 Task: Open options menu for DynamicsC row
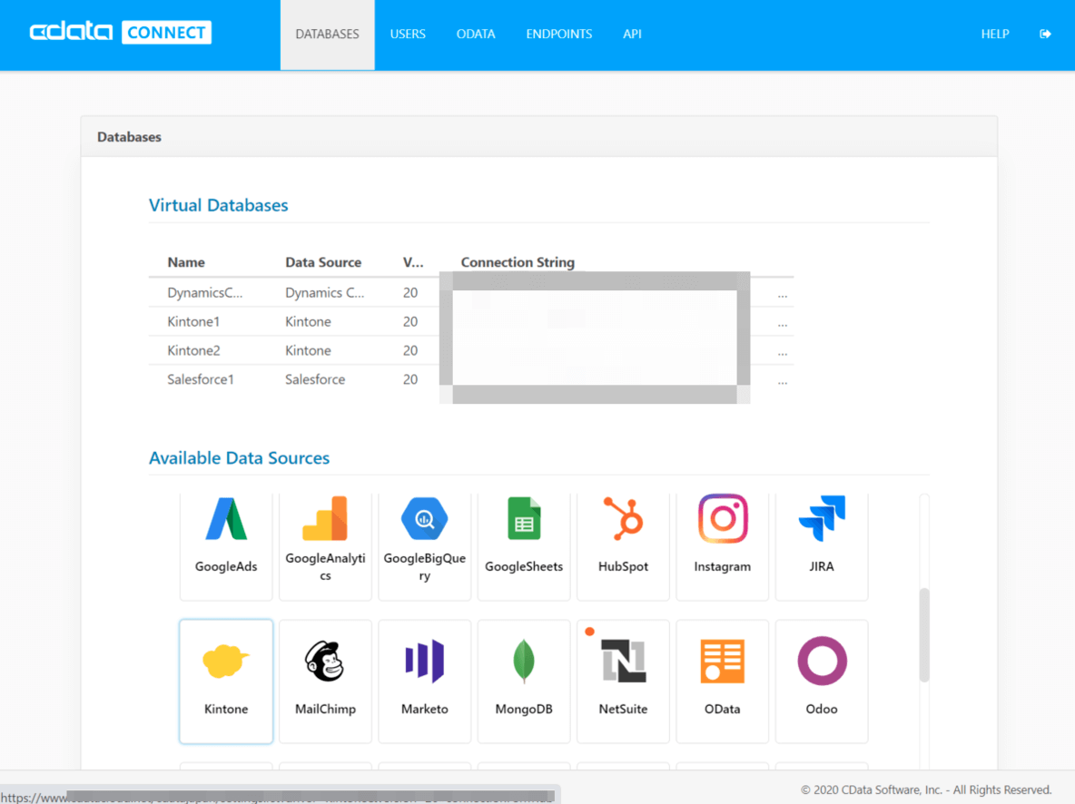coord(783,295)
